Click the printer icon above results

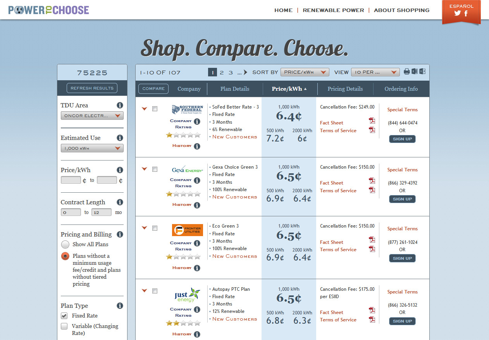[x=407, y=71]
